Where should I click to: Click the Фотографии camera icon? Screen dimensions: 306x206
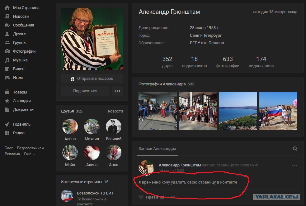pos(7,51)
